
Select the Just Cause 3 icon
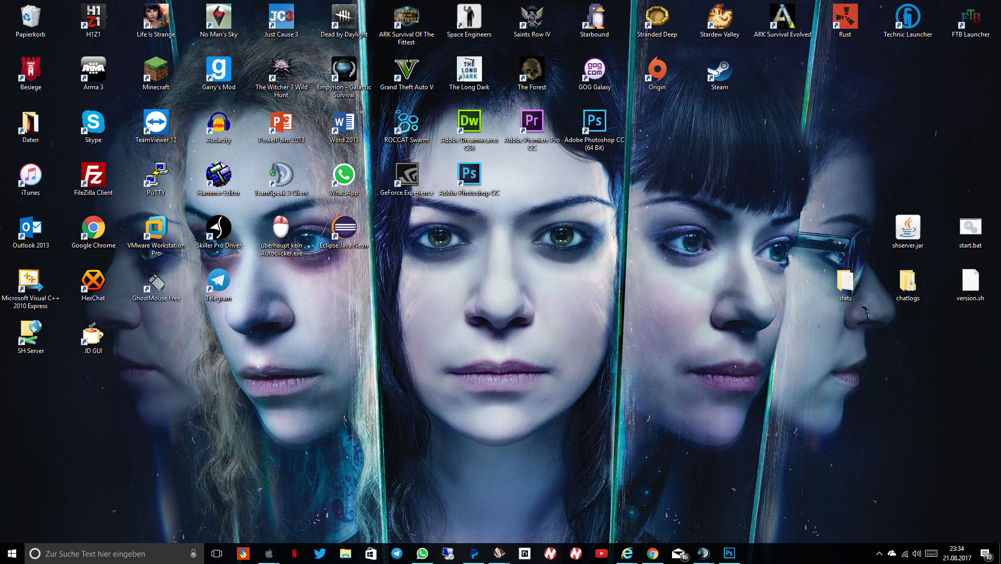(x=281, y=21)
